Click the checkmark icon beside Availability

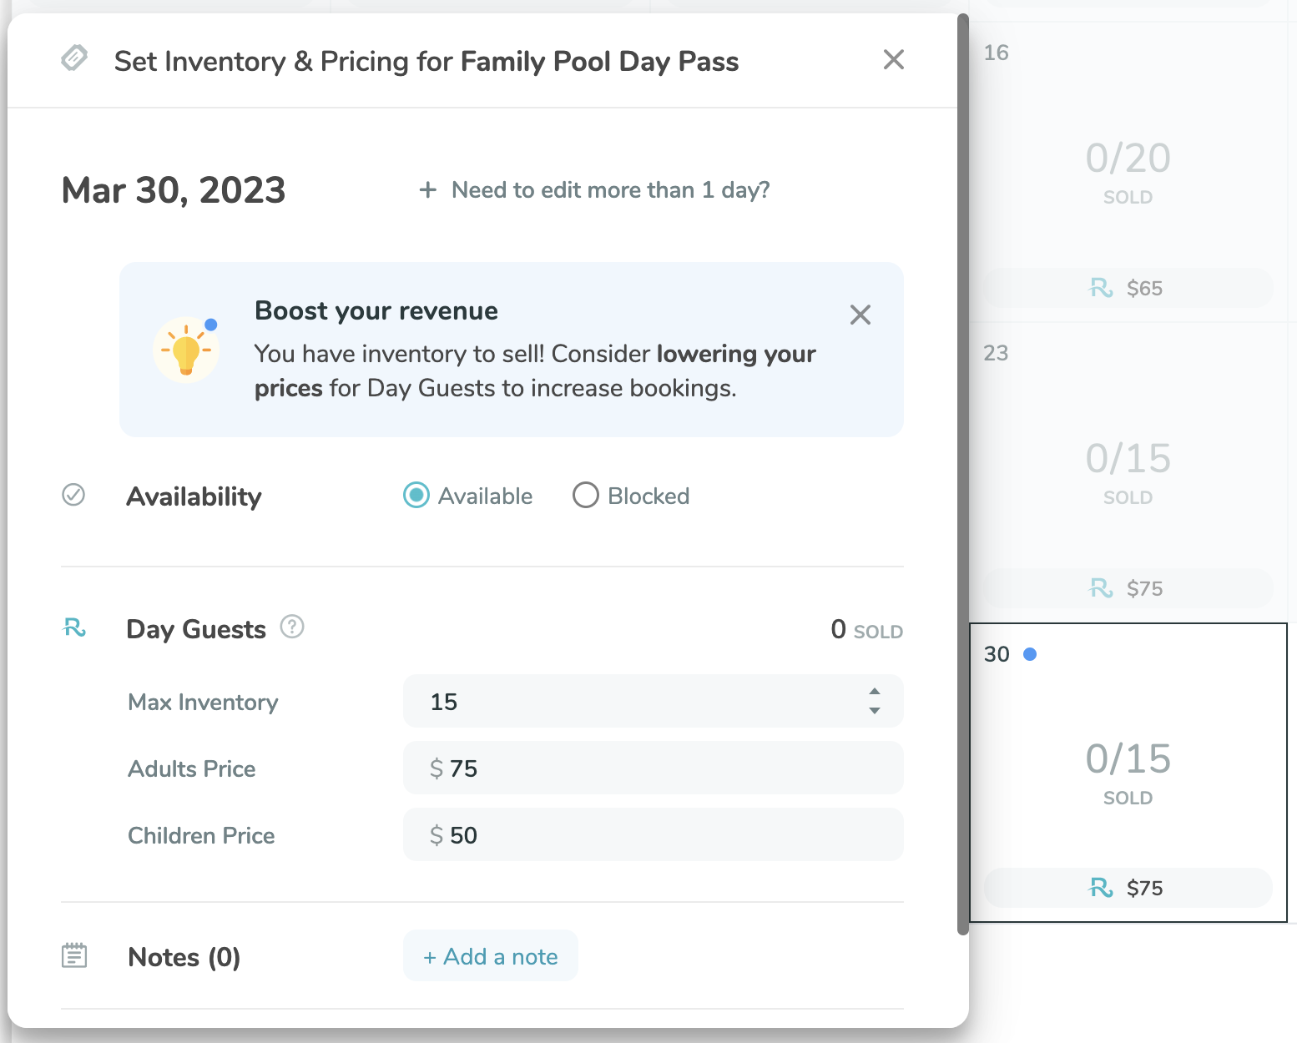73,495
